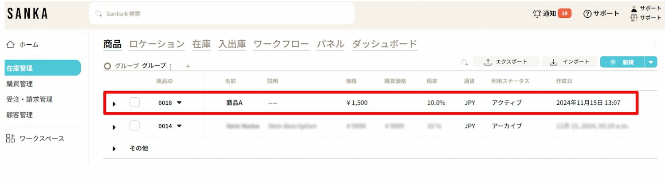Select the グループ radio circle
Screen dimensions: 665x184
pyautogui.click(x=107, y=66)
